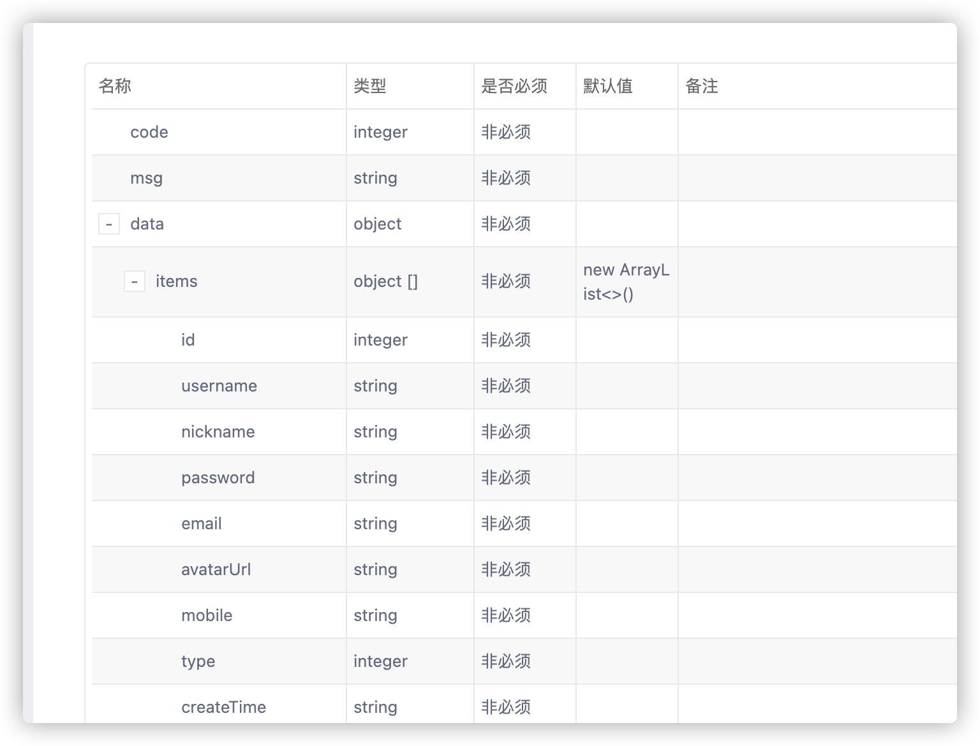Select the createTime row

pyautogui.click(x=224, y=706)
